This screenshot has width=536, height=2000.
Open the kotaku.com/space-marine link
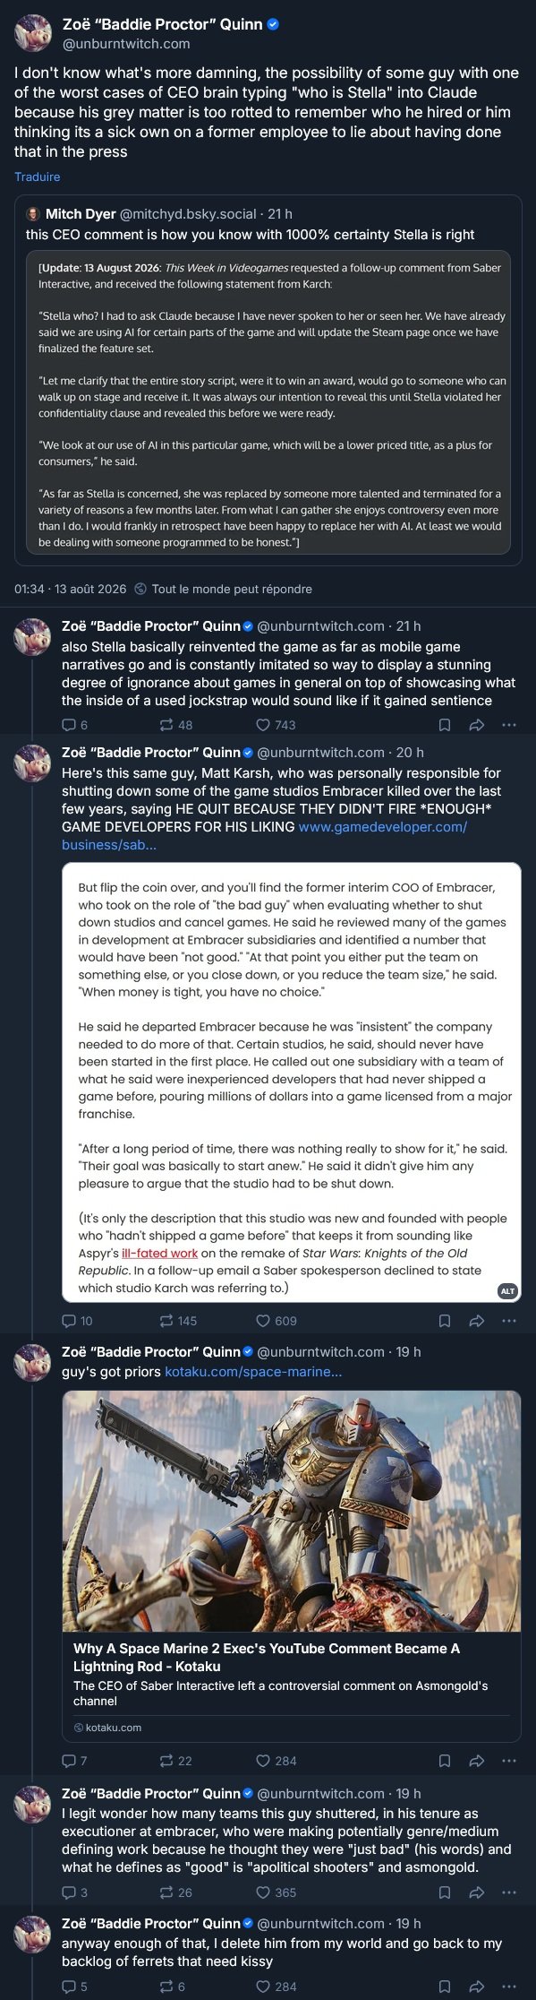pyautogui.click(x=253, y=1372)
